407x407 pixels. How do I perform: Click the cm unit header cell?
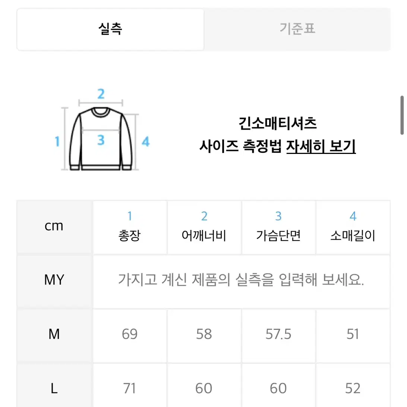[54, 227]
